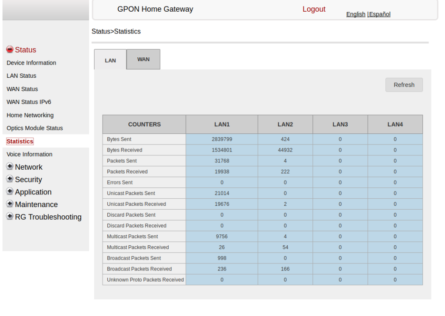Viewport: 445px width, 316px height.
Task: Click the red Status section icon
Action: click(x=9, y=49)
